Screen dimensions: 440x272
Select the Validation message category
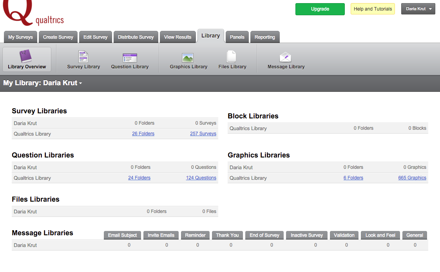tap(344, 235)
